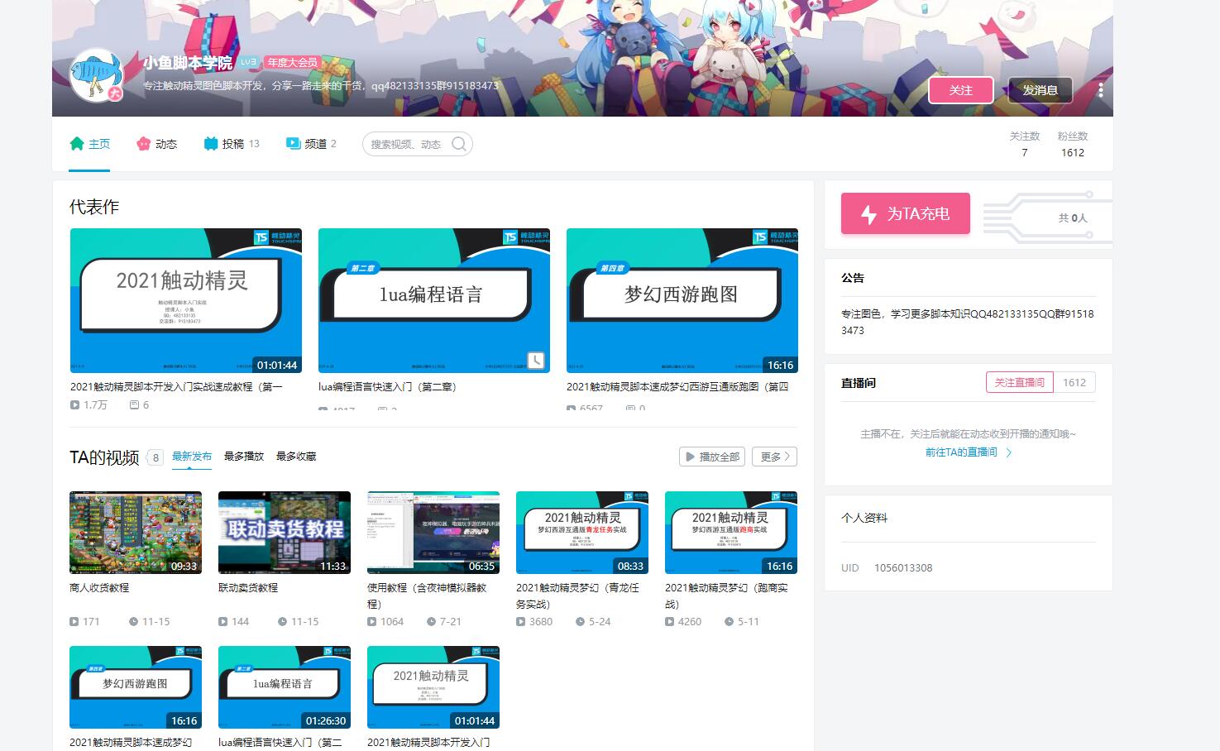Screen dimensions: 1220x751
Task: Click the 关注直播间 button
Action: pyautogui.click(x=1020, y=383)
